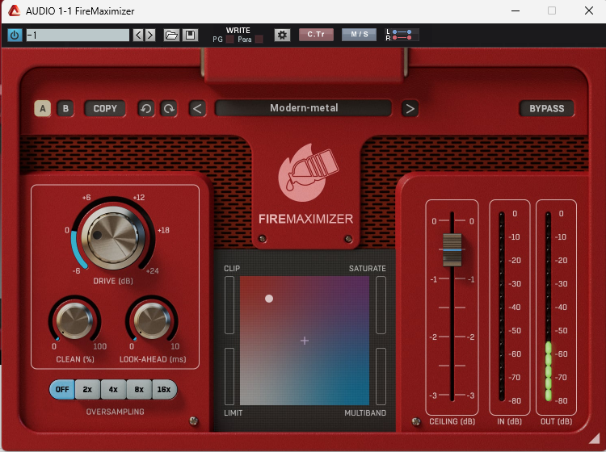Click the FireMaximizer flame logo
The width and height of the screenshot is (606, 452).
pos(308,173)
